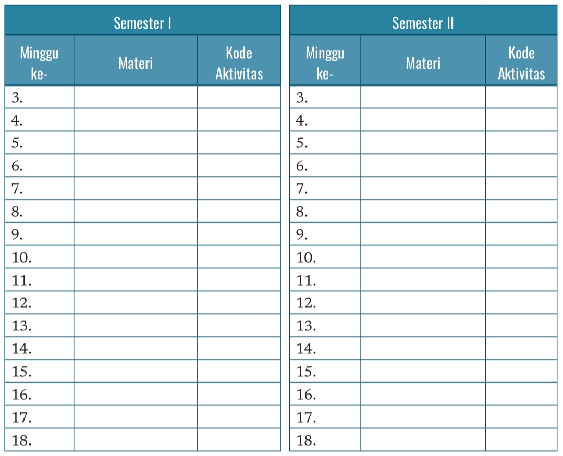
Task: Click the Kode Aktivitas cell for week 5, Semester I
Action: [239, 143]
